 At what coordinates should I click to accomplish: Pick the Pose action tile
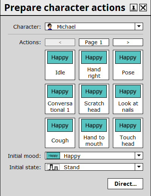tap(128, 65)
